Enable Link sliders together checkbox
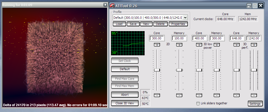Image resolution: width=268 pixels, height=112 pixels. coord(198,103)
